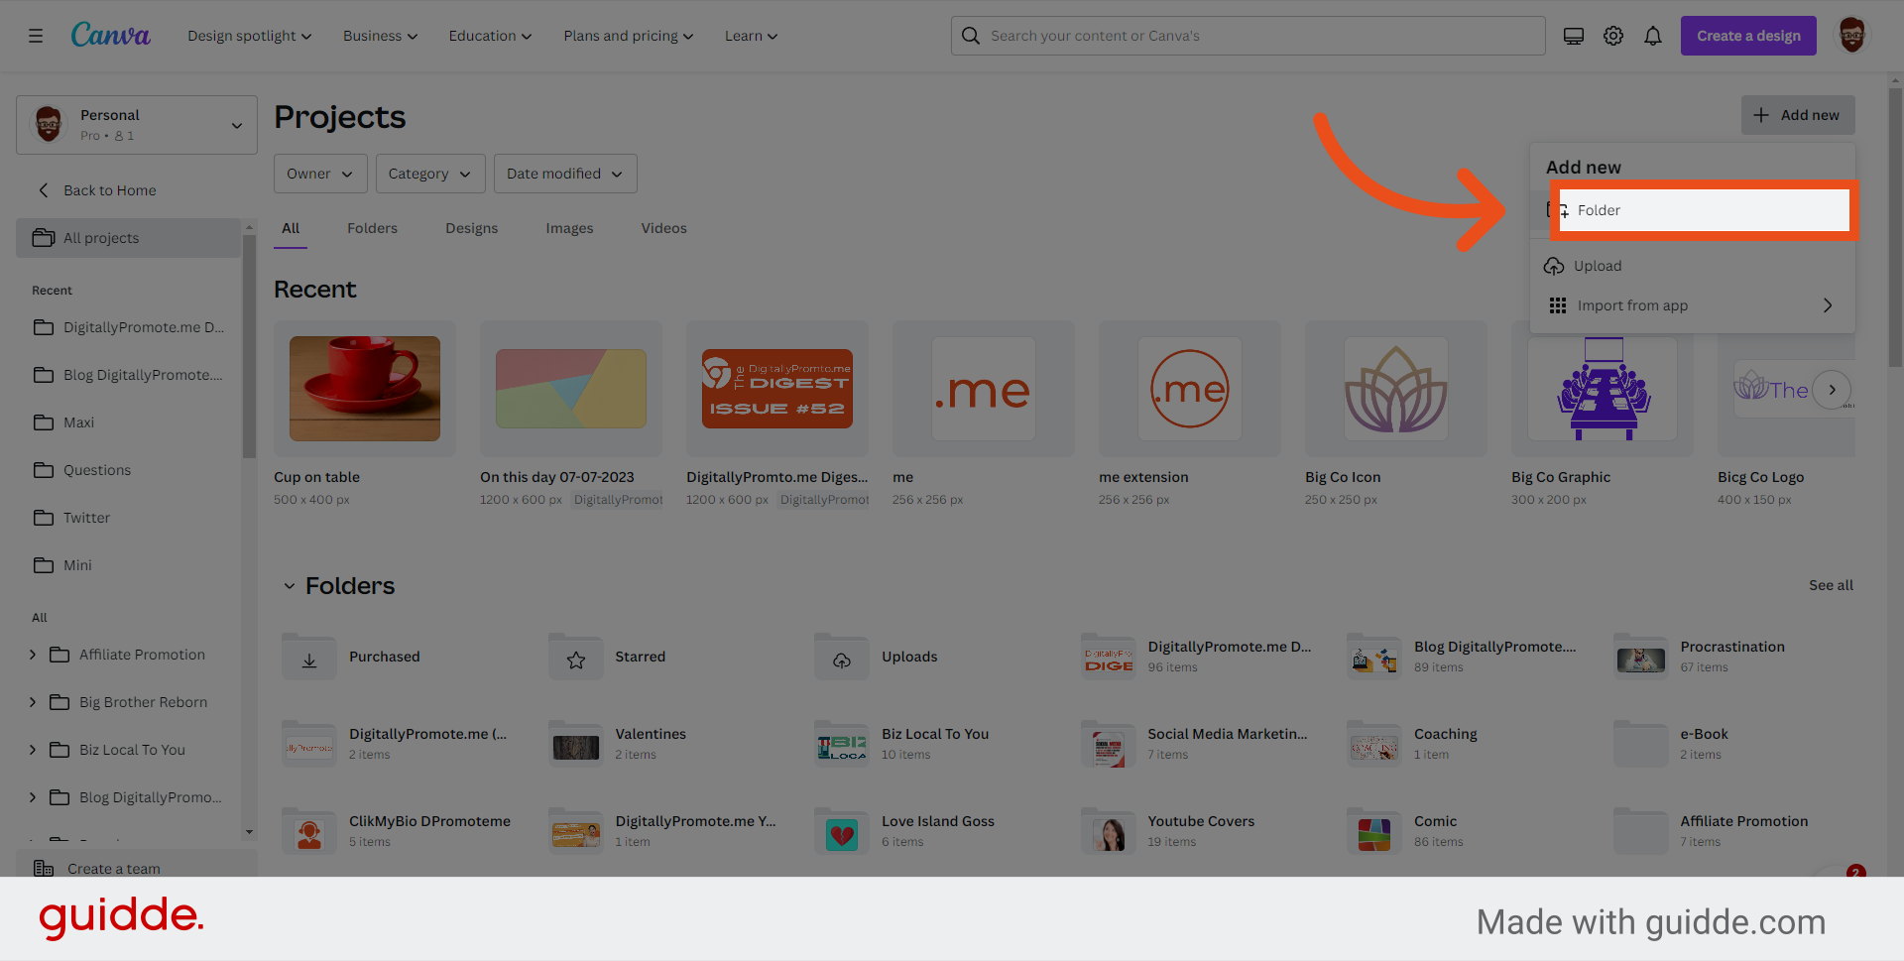Open Questions folder icon in sidebar

(44, 470)
